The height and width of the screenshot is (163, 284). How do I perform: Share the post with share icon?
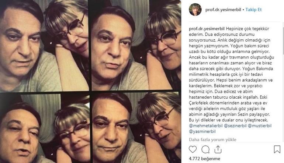(218, 149)
